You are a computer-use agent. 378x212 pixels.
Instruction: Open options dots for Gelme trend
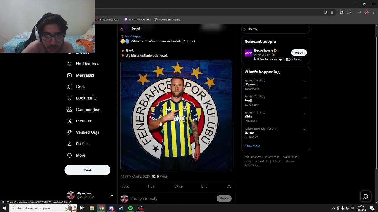click(305, 129)
